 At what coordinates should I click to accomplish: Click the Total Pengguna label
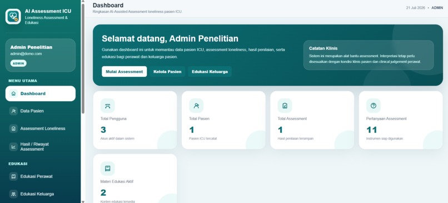pos(113,118)
